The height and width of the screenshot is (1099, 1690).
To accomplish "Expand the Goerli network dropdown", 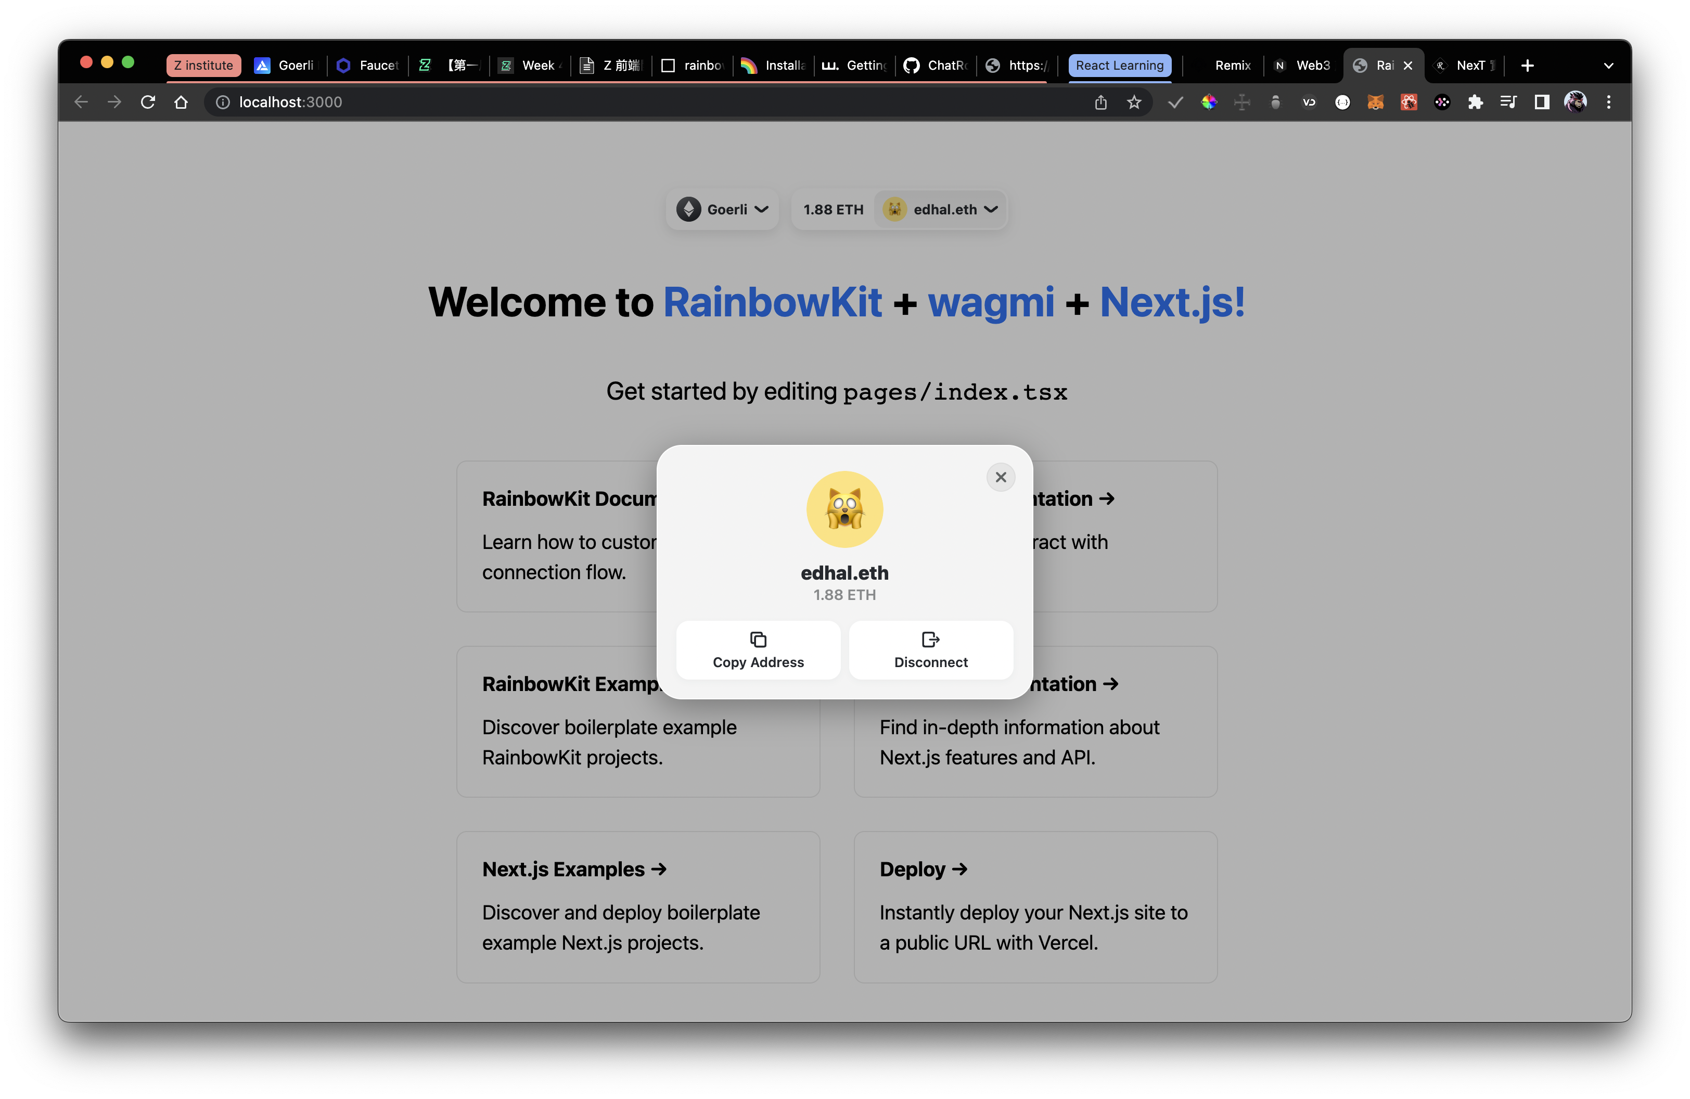I will pyautogui.click(x=722, y=209).
